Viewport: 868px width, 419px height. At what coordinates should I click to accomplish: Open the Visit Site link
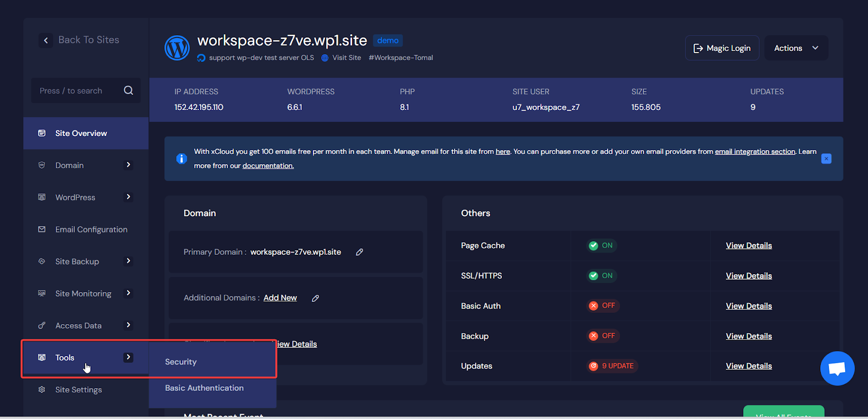[347, 58]
